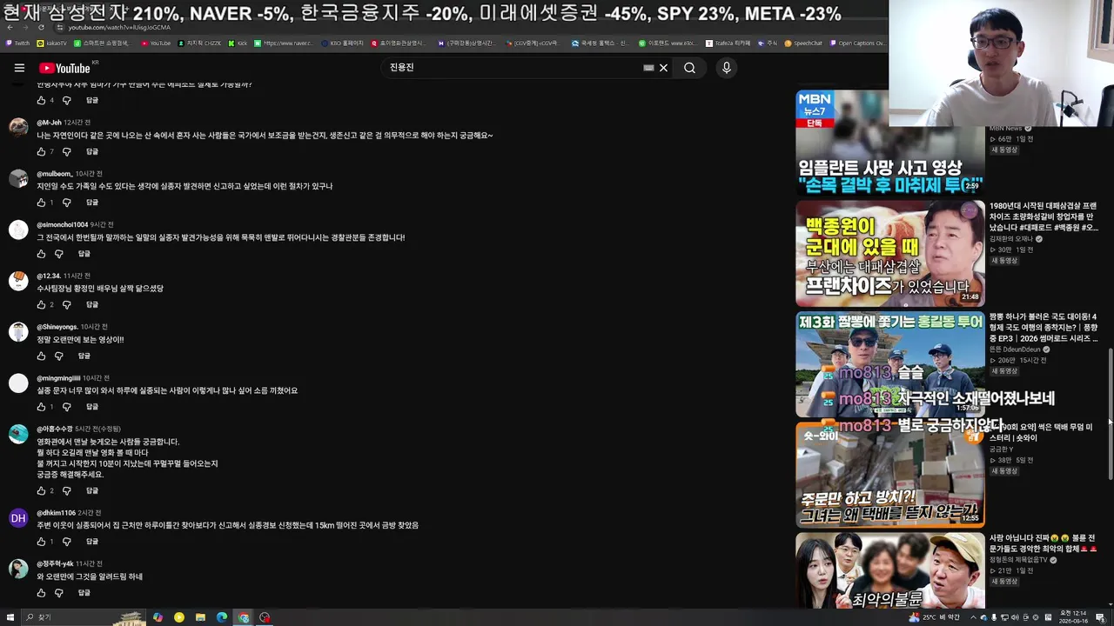Dislike the comment by @mingmingiiiii
Viewport: 1114px width, 626px height.
point(66,407)
